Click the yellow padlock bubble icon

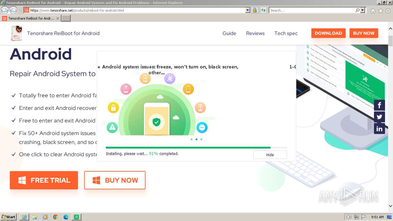click(113, 108)
